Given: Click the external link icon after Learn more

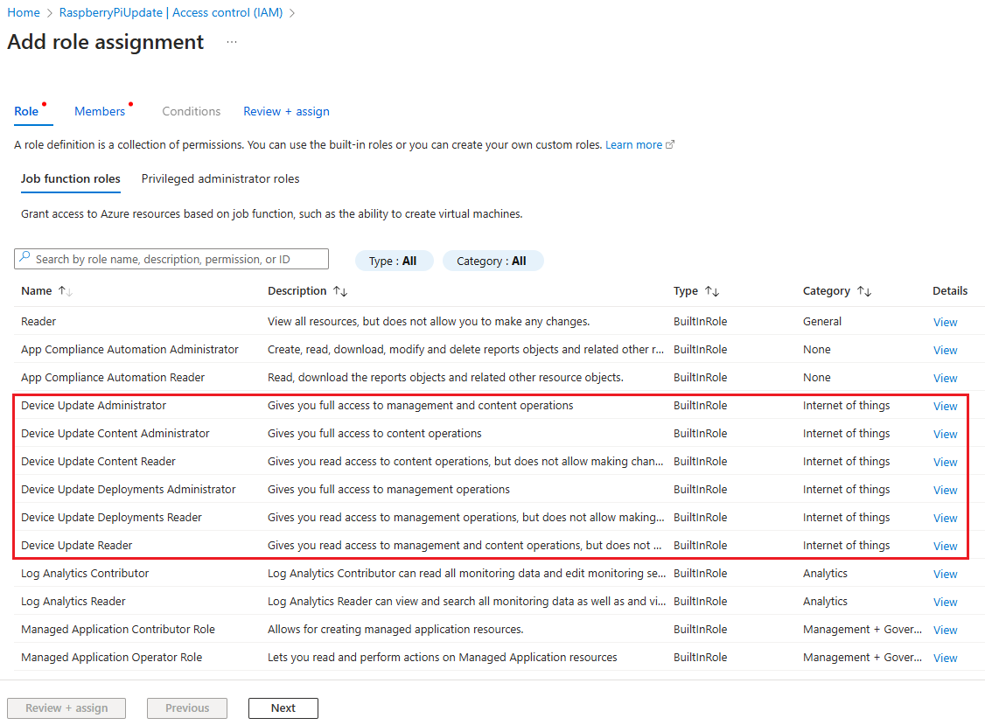Looking at the screenshot, I should pyautogui.click(x=670, y=144).
